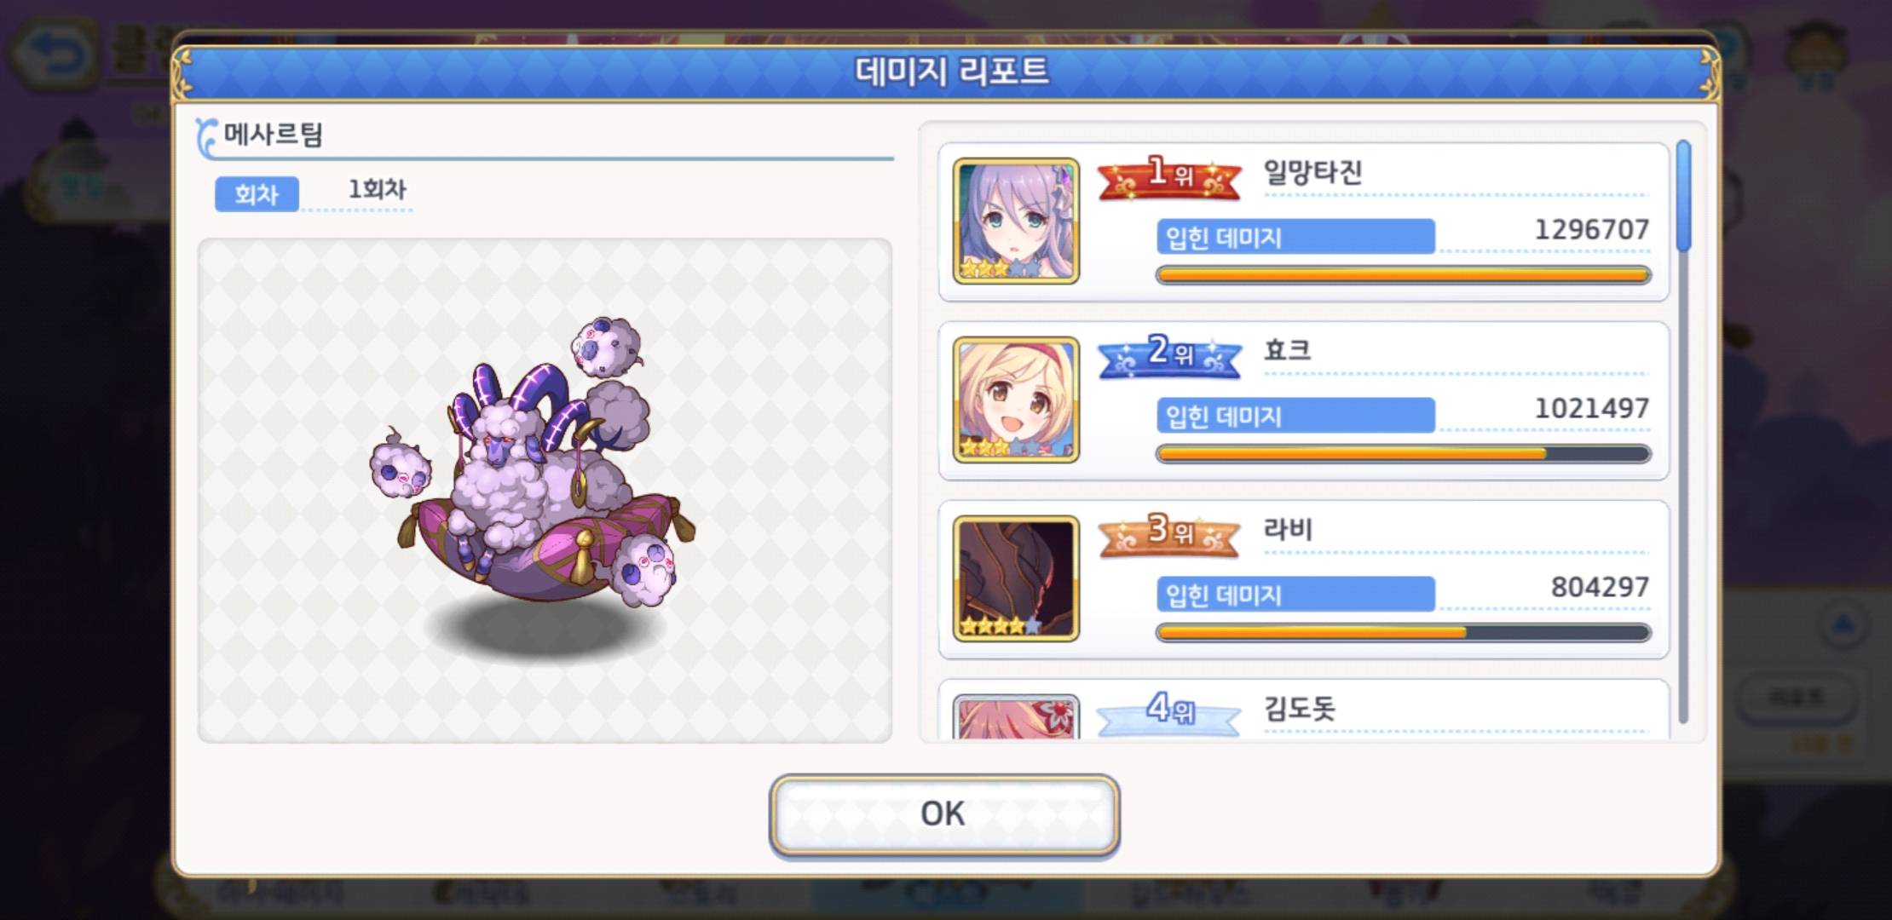Click the bronze 3위 rank ribbon

[x=1169, y=533]
